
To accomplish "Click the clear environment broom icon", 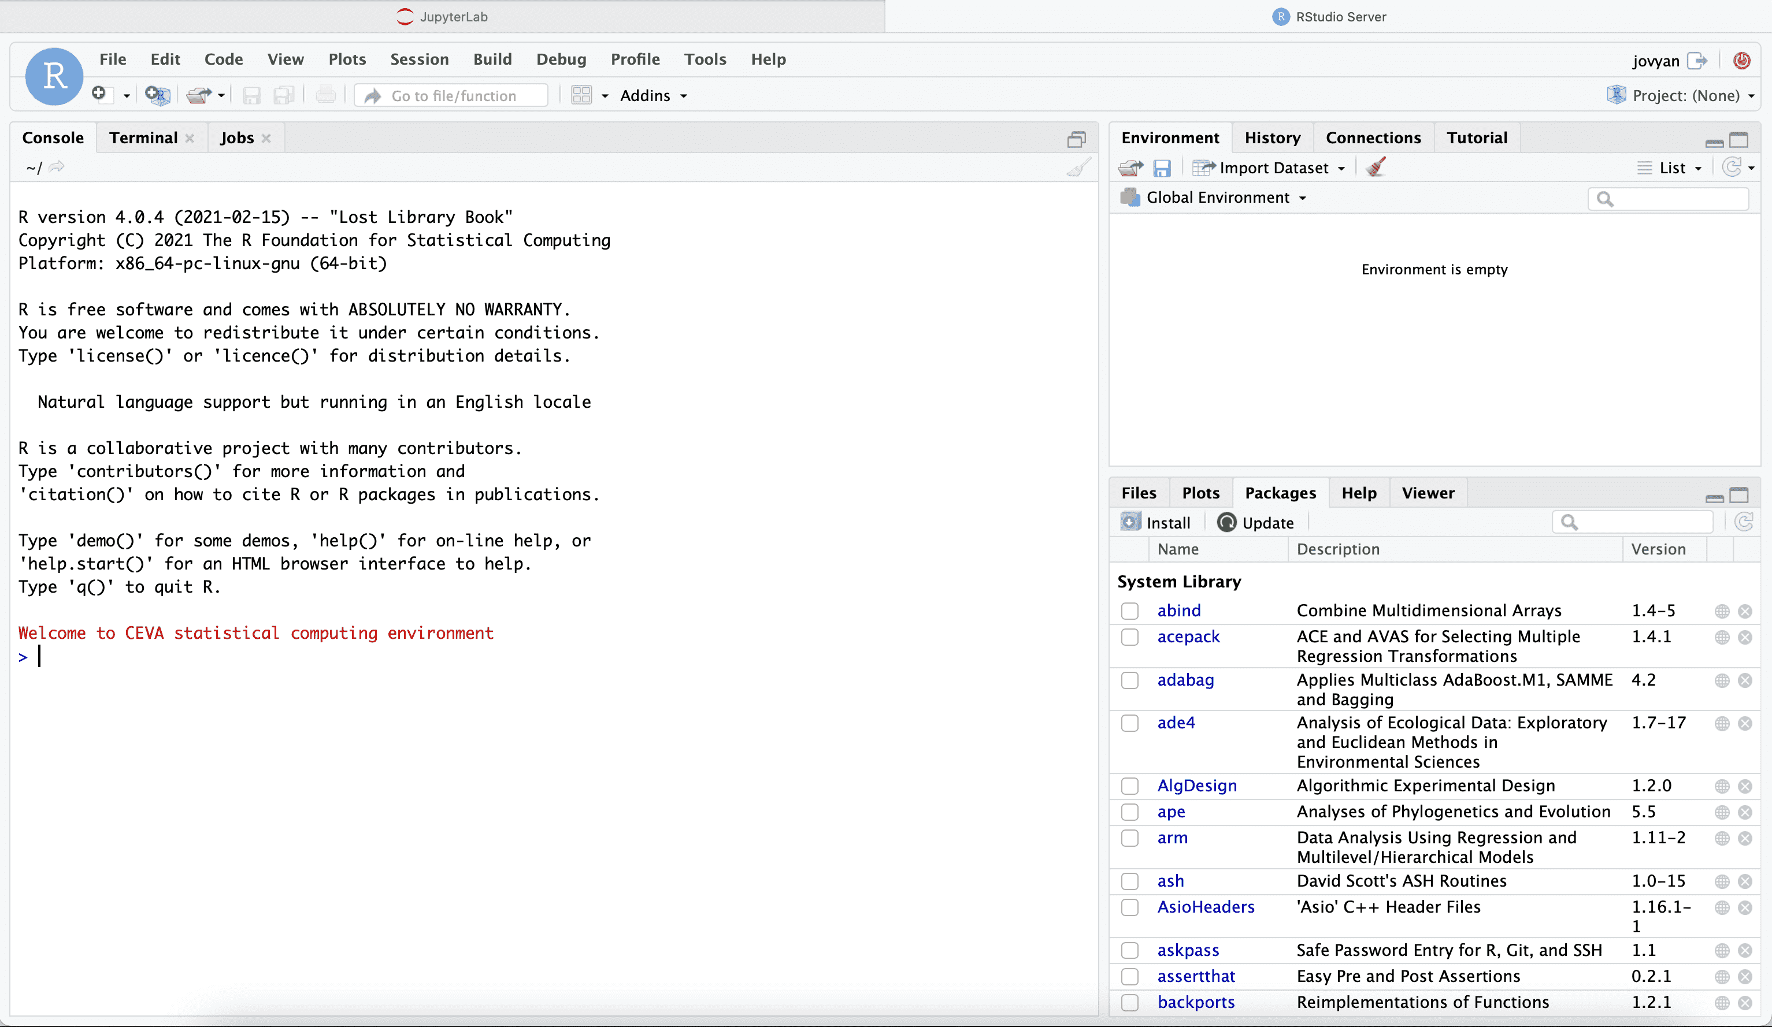I will click(1376, 168).
